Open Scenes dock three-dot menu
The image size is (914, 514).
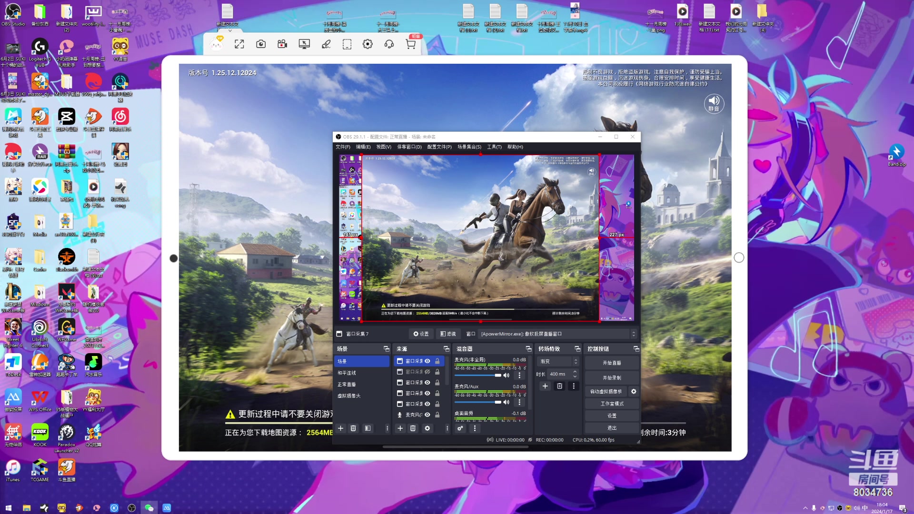point(387,428)
